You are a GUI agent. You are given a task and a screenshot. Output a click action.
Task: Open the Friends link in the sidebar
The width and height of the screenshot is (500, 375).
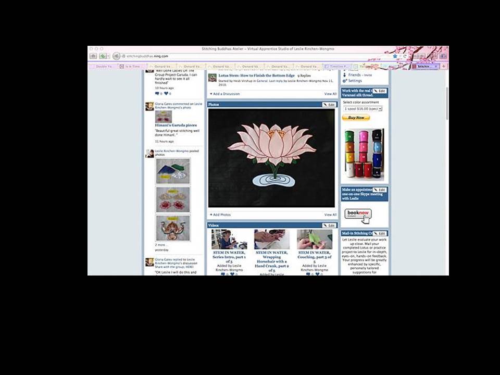[x=354, y=75]
